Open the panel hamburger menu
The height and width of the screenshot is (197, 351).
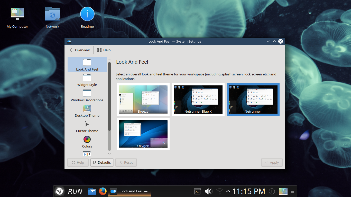click(292, 191)
